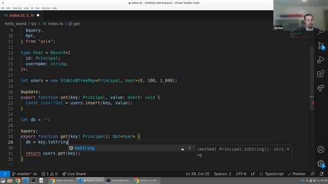Open the File menu

click(x=3, y=8)
